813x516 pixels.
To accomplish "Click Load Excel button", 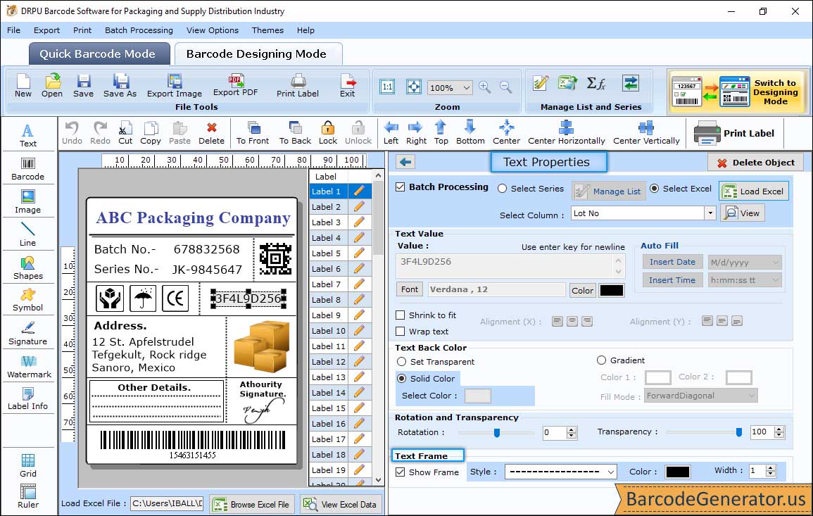I will [x=754, y=191].
